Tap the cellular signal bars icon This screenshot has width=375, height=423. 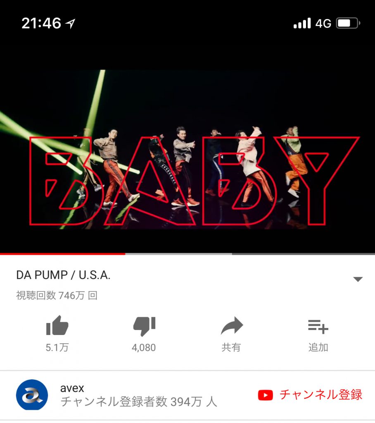point(302,24)
